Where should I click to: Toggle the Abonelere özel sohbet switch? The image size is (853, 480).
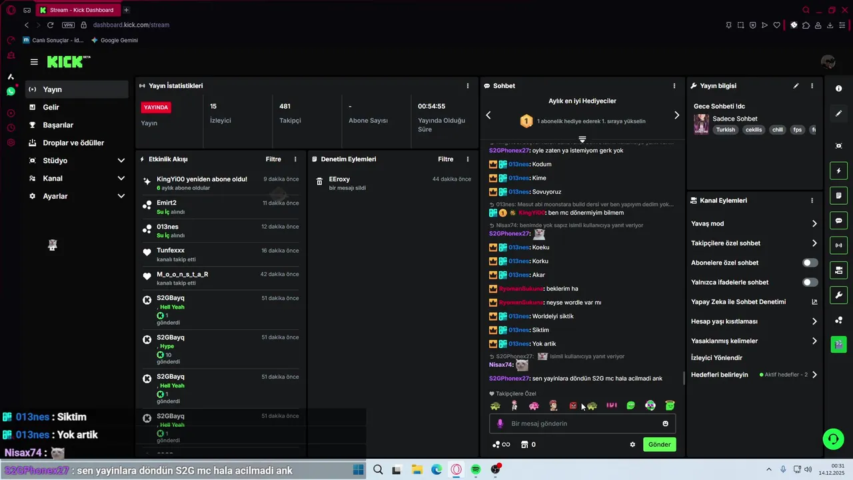point(810,263)
